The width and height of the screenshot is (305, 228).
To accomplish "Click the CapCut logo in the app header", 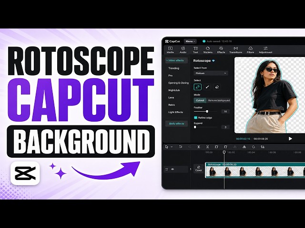I will pos(173,41).
